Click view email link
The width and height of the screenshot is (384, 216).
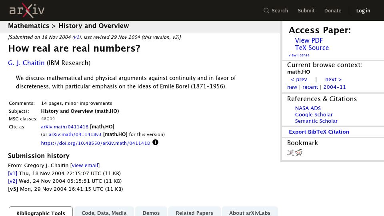click(x=85, y=166)
